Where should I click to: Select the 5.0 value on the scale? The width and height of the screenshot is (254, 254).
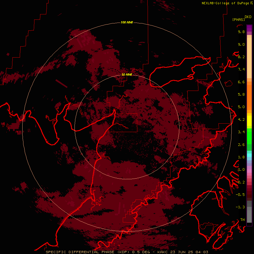(x=241, y=107)
